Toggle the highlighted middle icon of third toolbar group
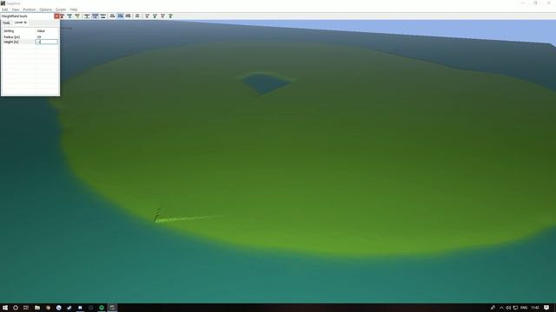This screenshot has height=312, width=556. (x=120, y=16)
